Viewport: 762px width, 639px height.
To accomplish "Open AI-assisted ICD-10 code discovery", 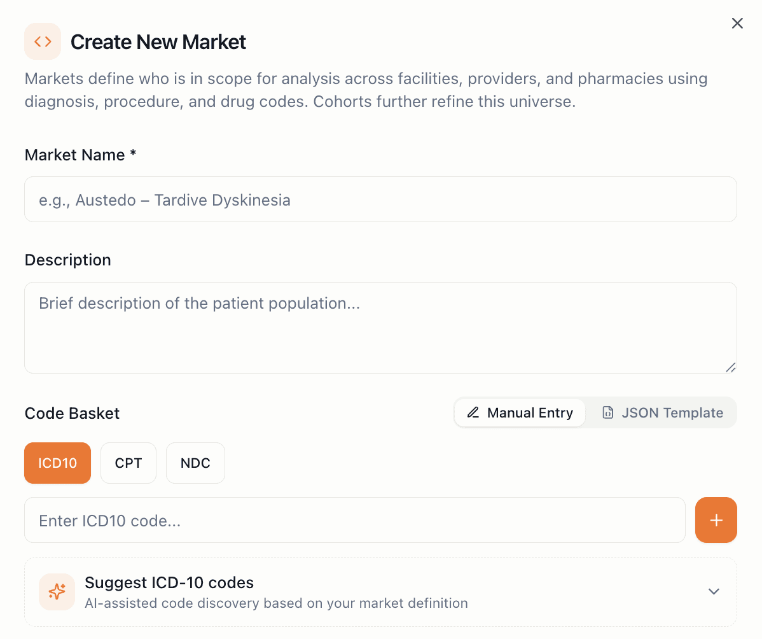I will click(x=380, y=591).
